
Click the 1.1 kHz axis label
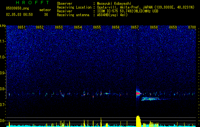tap(3, 41)
